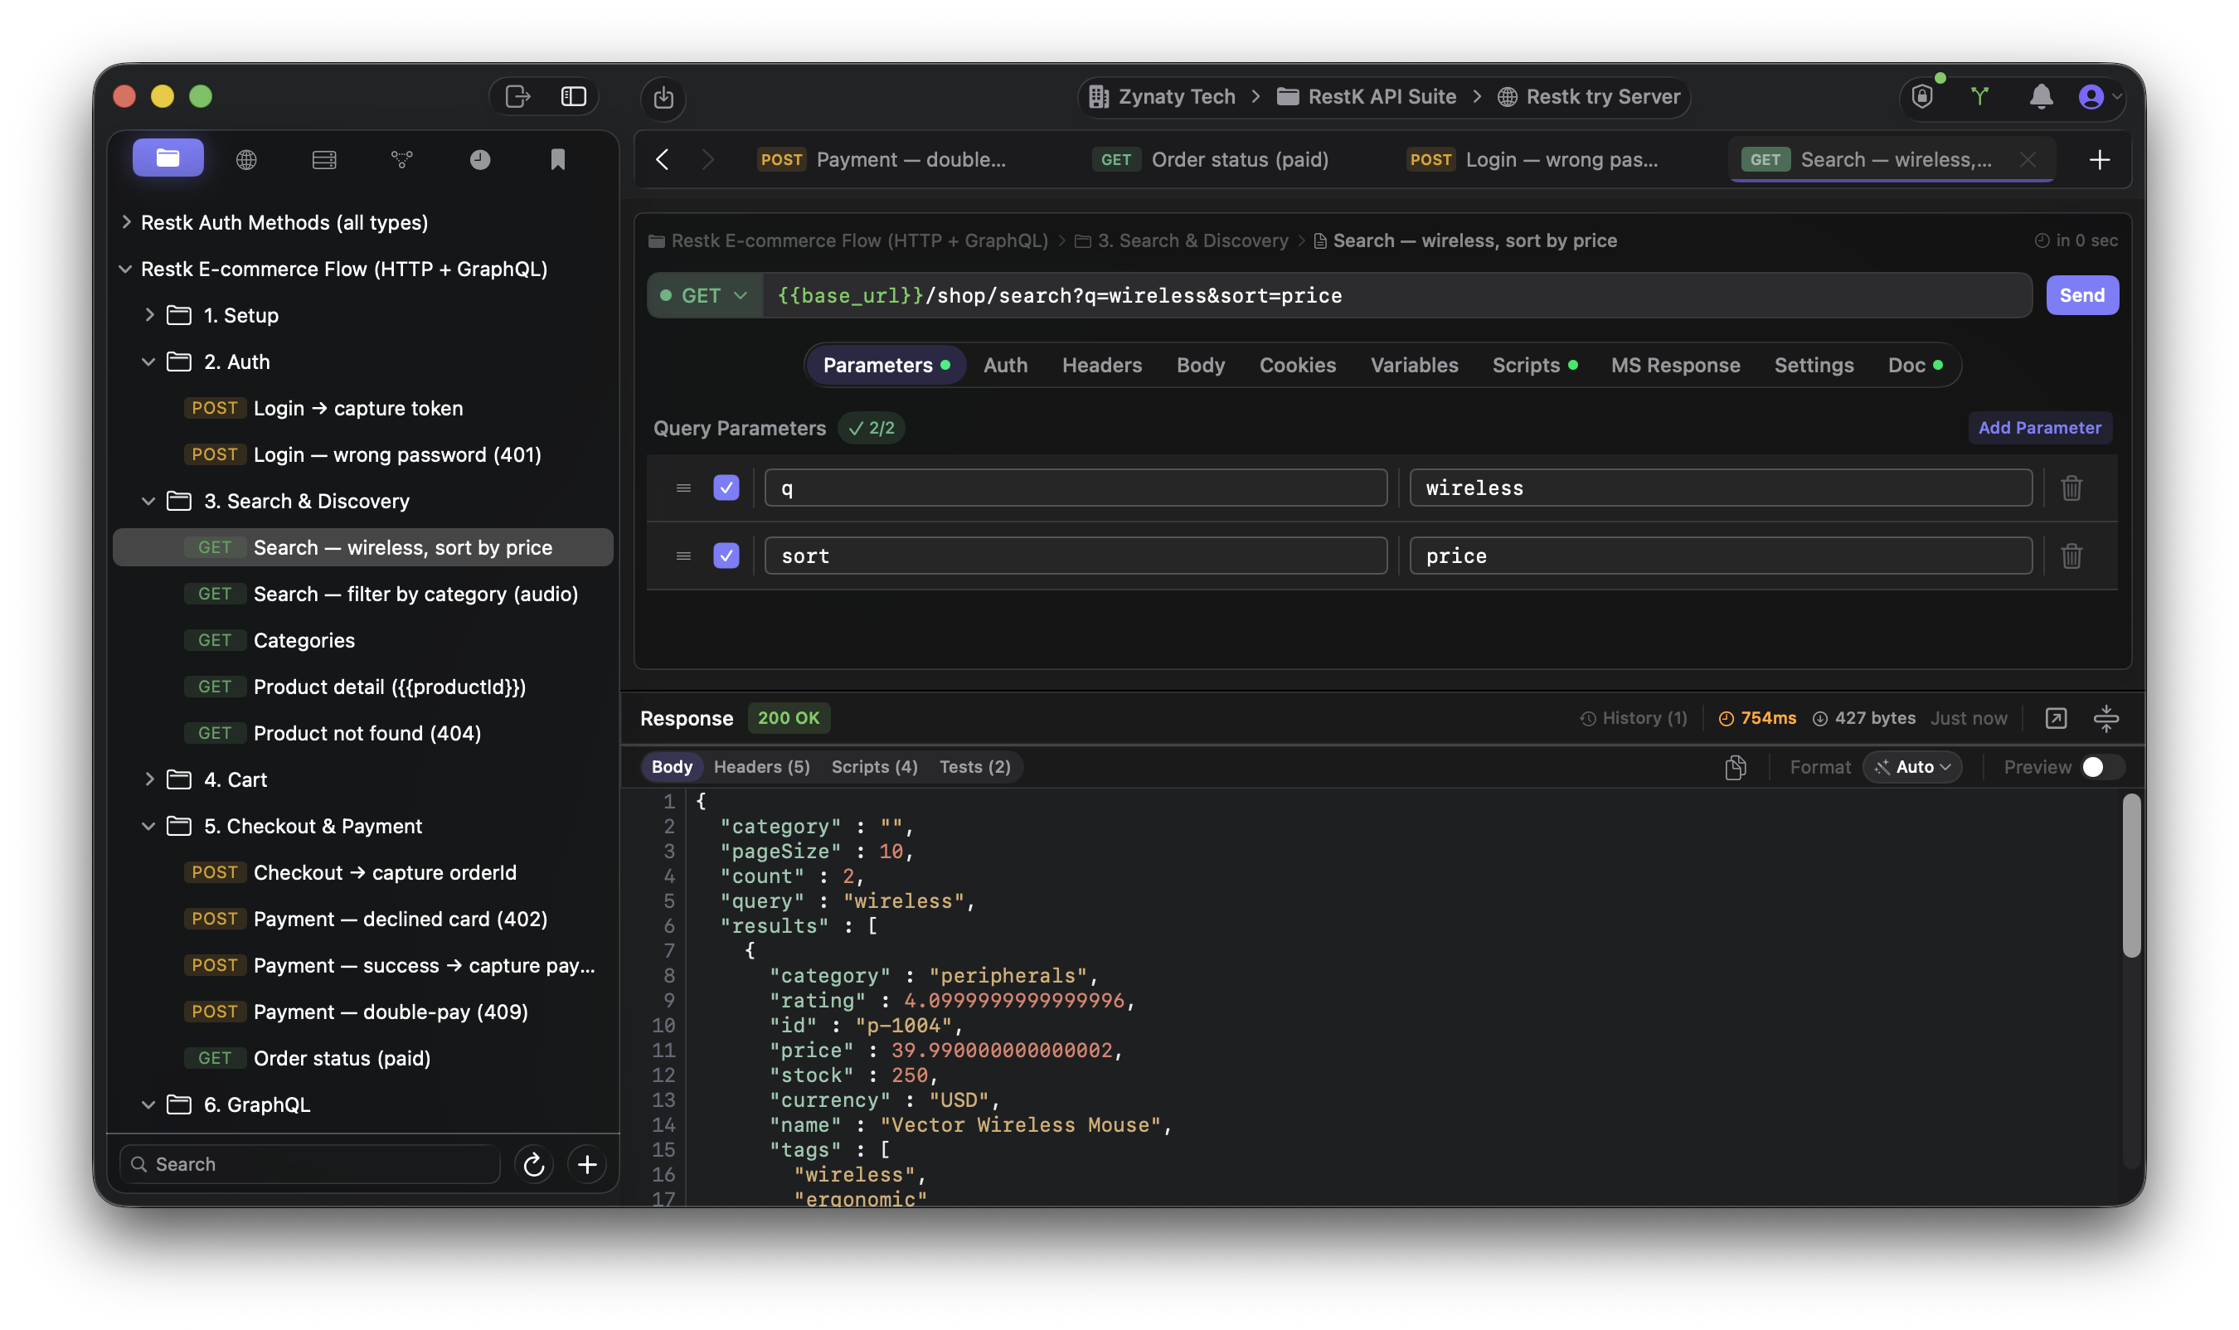
Task: Open the MS Response tab
Action: click(1674, 365)
